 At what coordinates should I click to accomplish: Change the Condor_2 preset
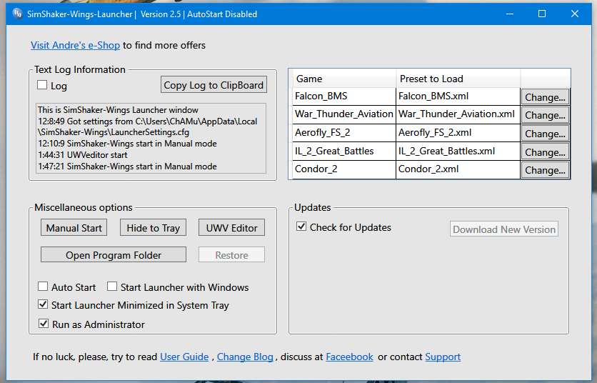[545, 170]
